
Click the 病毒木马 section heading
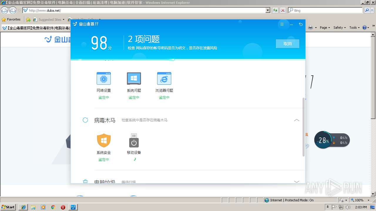click(105, 120)
